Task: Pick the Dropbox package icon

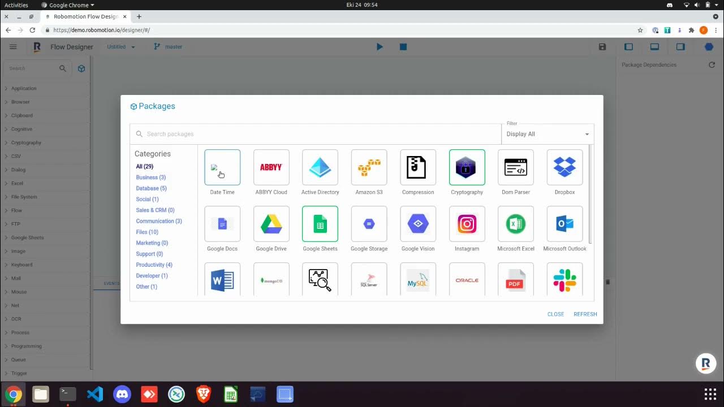Action: click(x=565, y=167)
